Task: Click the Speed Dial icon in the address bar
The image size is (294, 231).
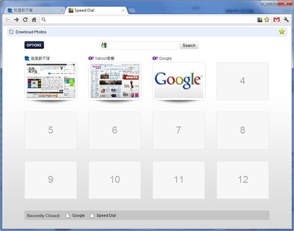Action: [x=260, y=20]
